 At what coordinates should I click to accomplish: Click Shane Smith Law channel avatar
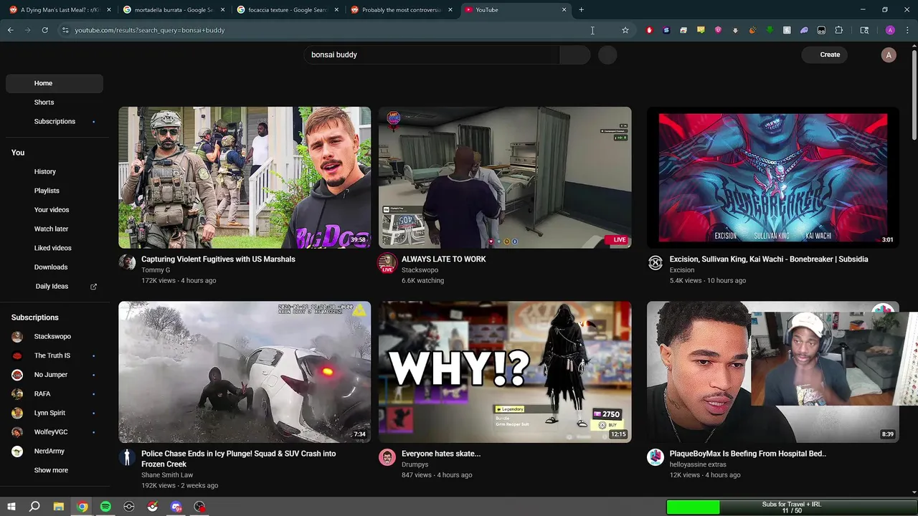point(127,457)
